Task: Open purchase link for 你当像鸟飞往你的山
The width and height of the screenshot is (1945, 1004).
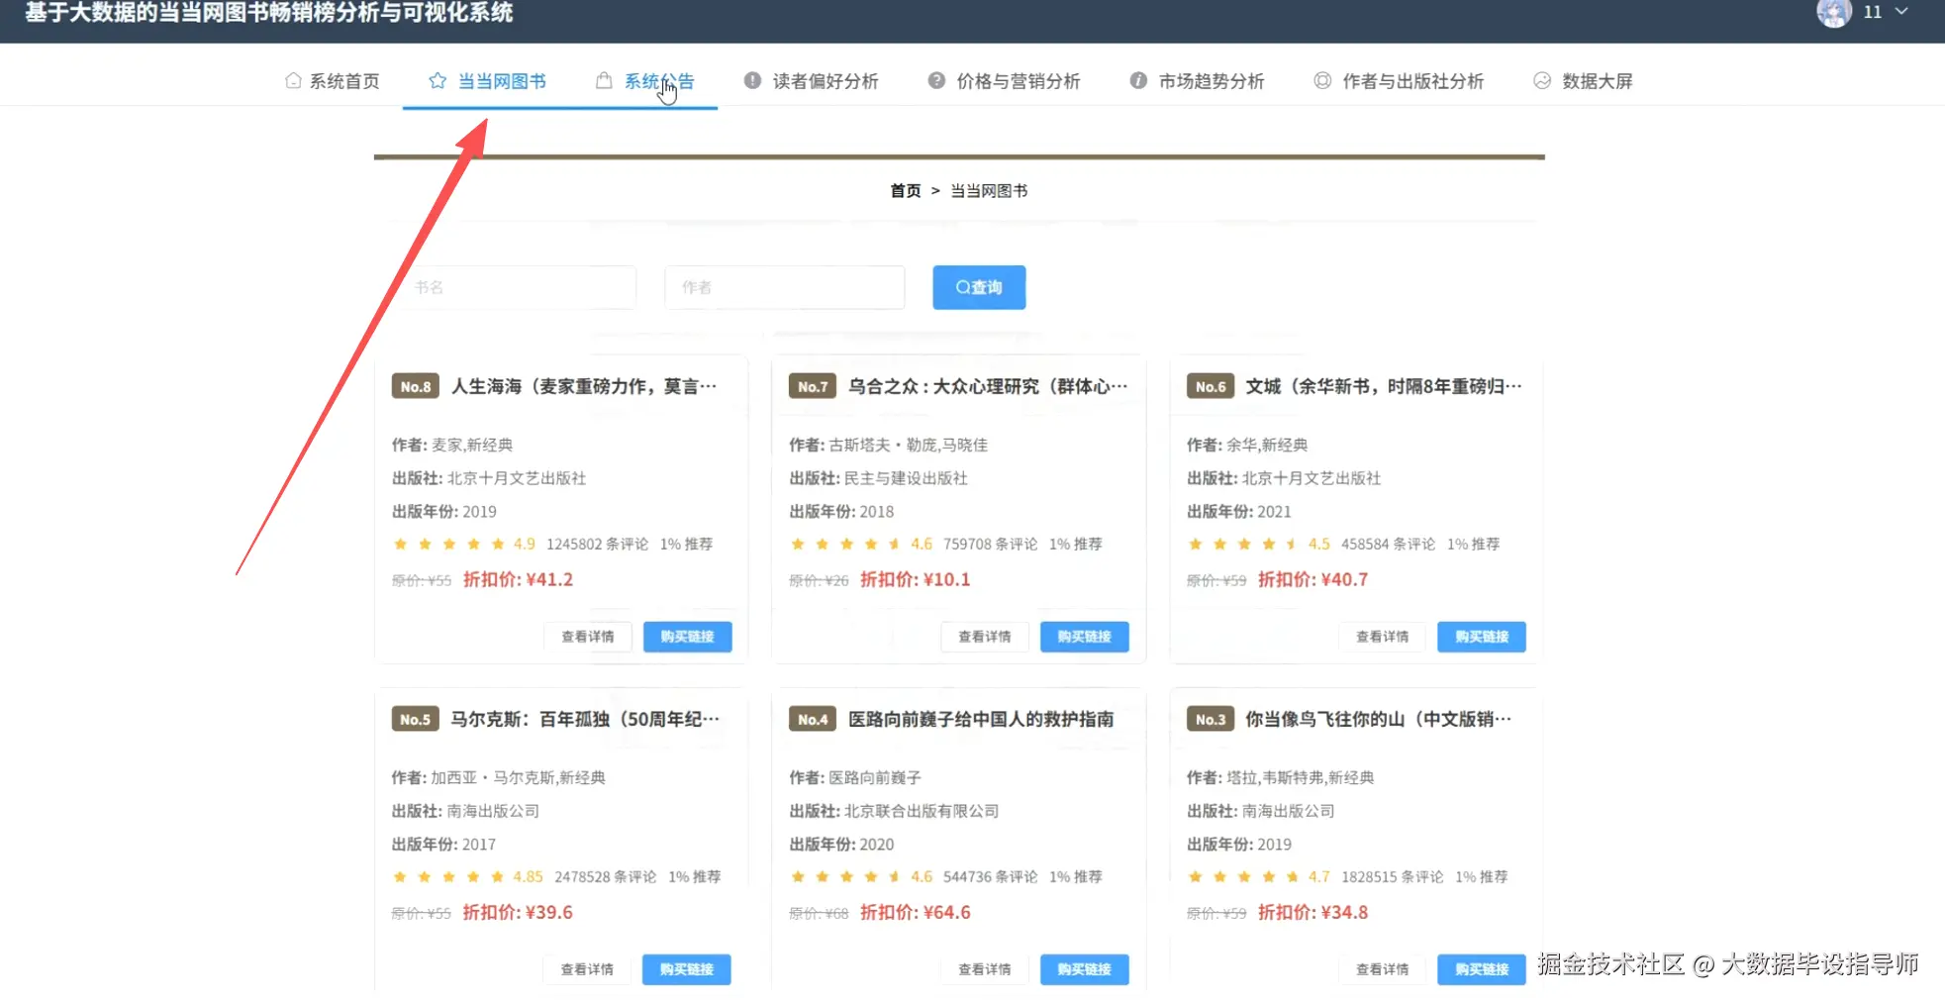Action: (x=1482, y=969)
